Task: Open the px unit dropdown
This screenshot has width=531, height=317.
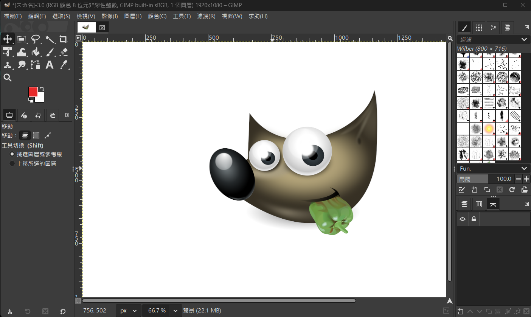Action: click(128, 311)
